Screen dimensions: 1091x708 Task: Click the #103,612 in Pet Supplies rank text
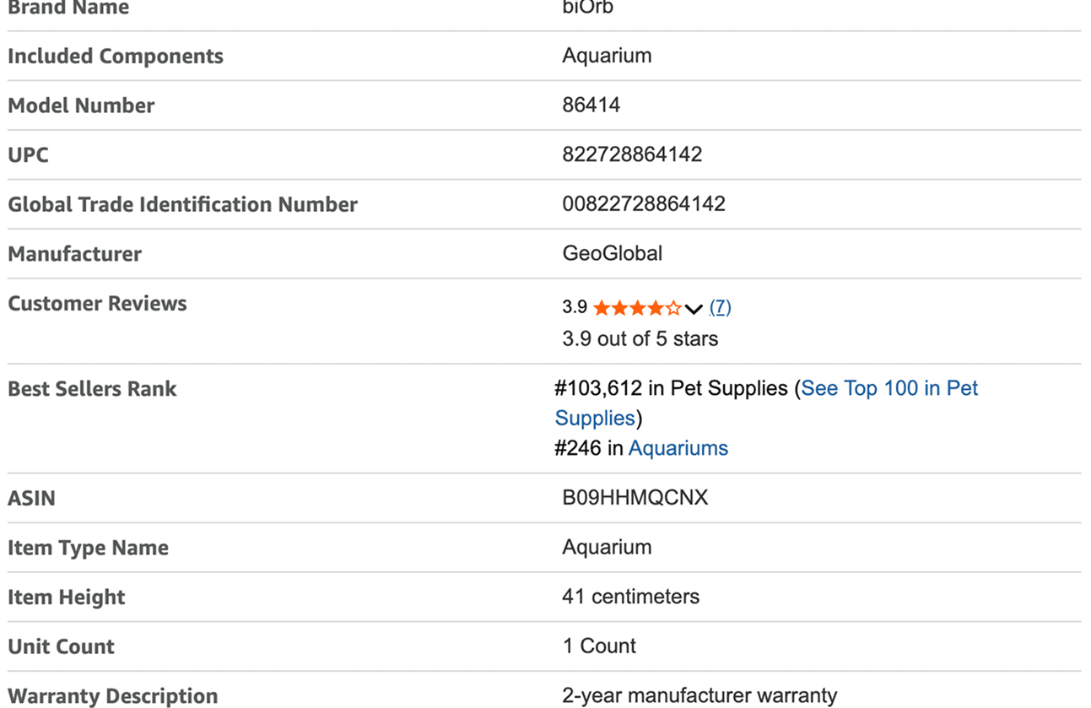[x=671, y=388]
